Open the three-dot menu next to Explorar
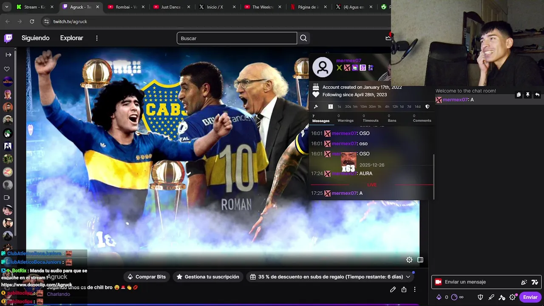 point(97,38)
